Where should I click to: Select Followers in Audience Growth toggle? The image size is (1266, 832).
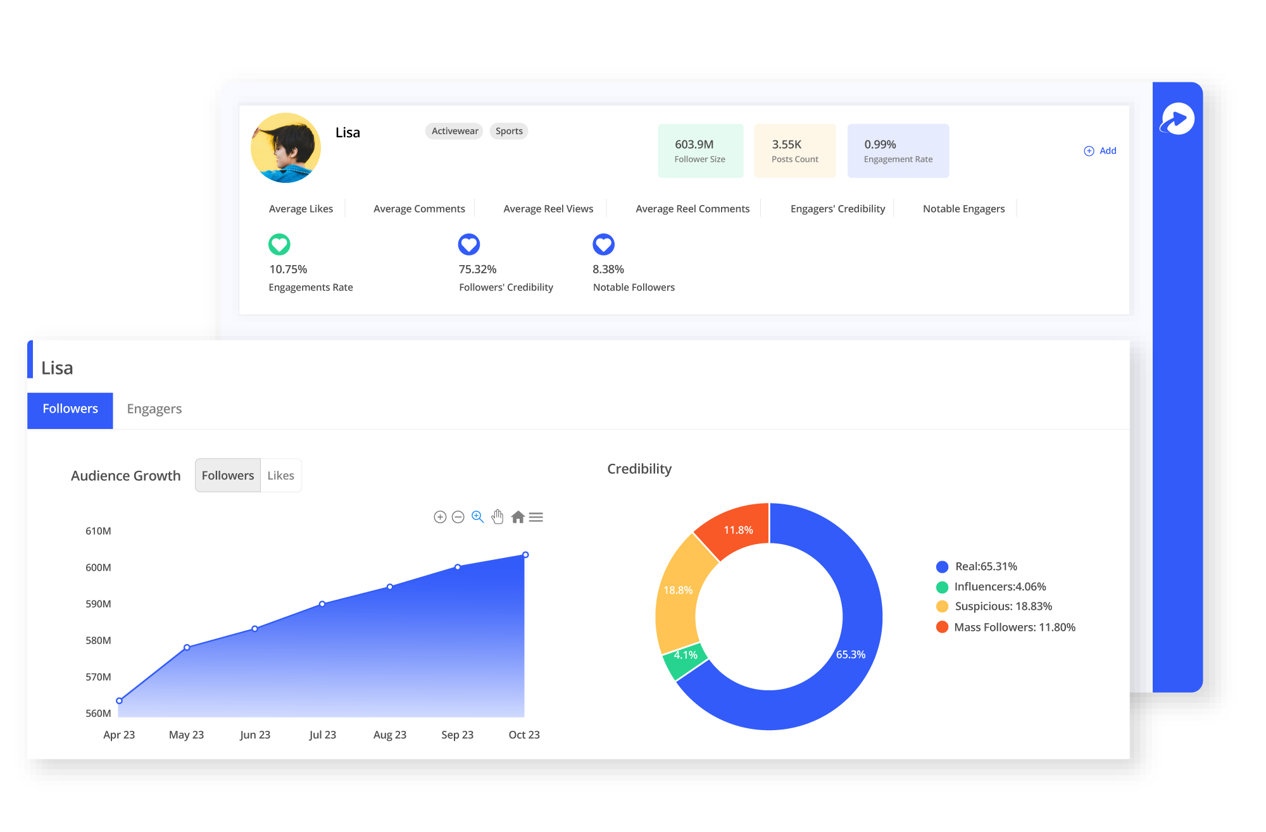pos(227,475)
